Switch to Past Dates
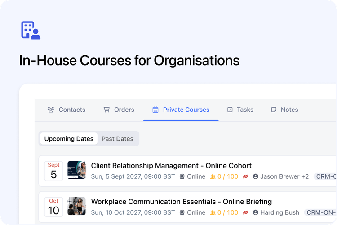 [117, 139]
